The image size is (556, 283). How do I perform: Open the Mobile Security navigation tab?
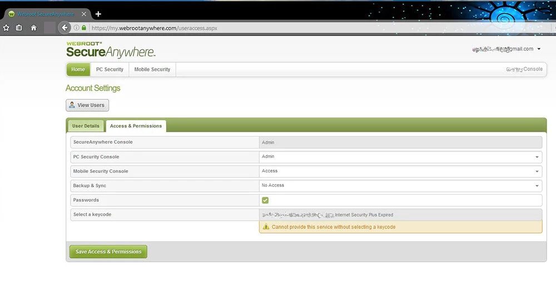click(152, 69)
